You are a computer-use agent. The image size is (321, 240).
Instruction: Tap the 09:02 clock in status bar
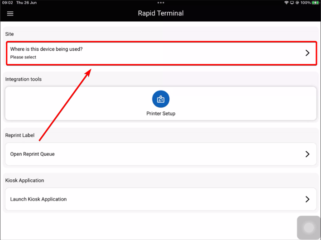[x=7, y=3]
